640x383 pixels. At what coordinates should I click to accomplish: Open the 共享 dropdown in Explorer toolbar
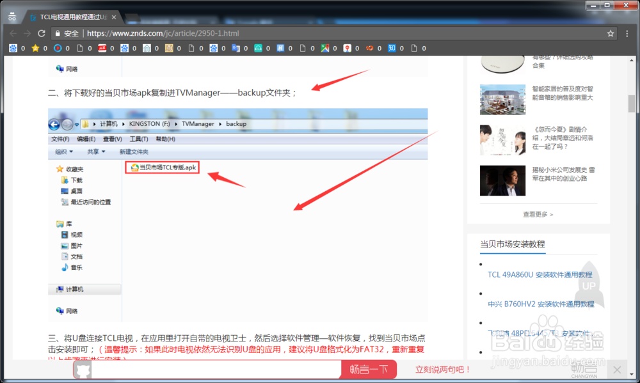97,152
